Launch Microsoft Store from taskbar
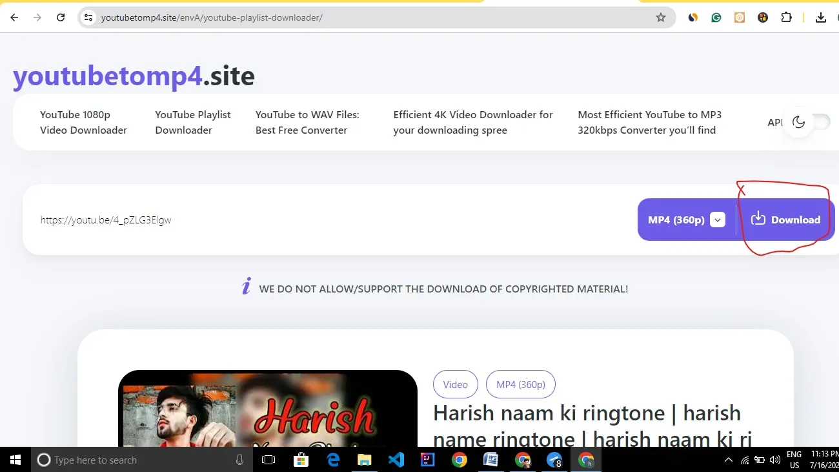Viewport: 839px width, 472px height. click(x=301, y=460)
